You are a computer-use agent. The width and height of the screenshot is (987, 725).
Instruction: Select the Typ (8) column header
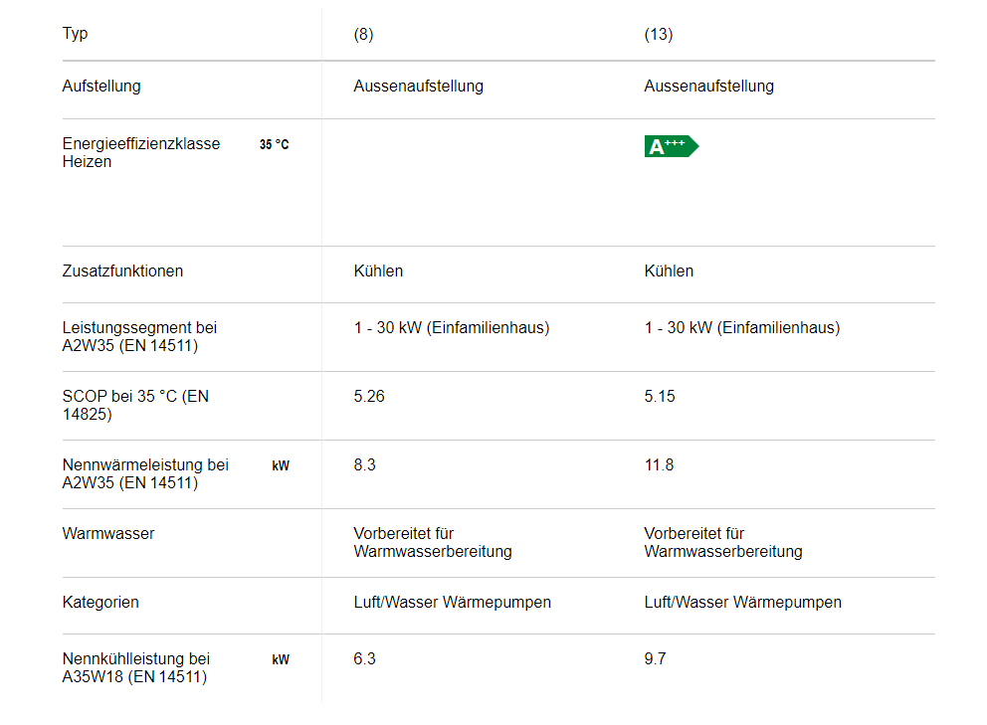[363, 34]
